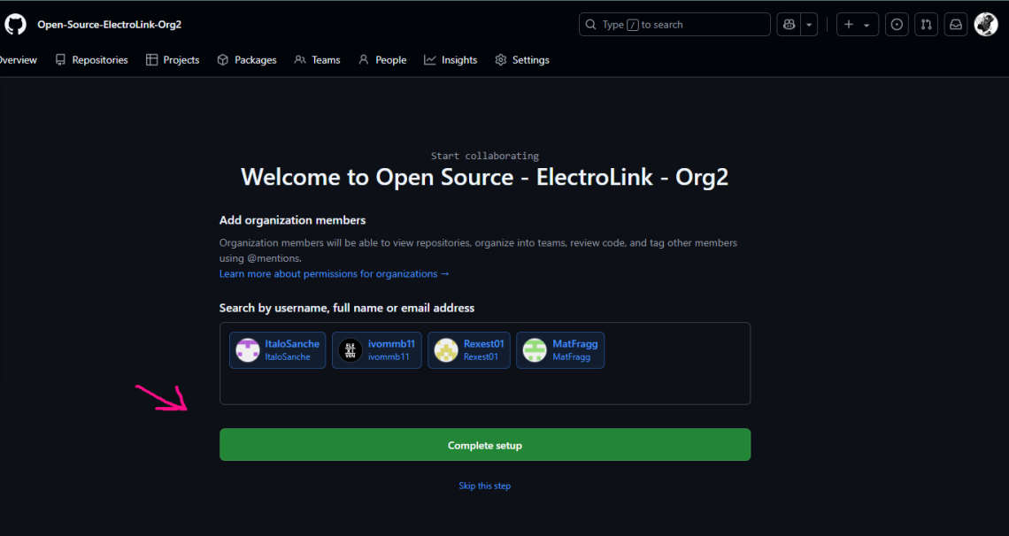Select the Rexest01 username text
Viewport: 1009px width, 536px height.
(484, 344)
